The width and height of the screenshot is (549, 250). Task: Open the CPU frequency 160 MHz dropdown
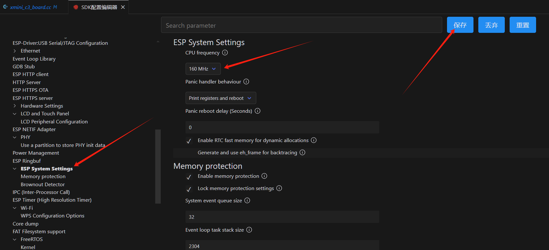[203, 69]
